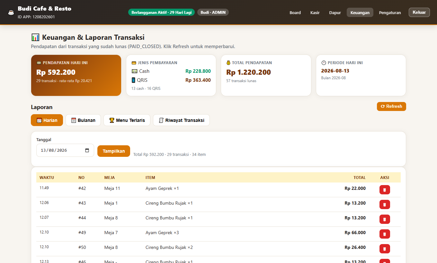Click the WAKTU column header

pos(47,177)
